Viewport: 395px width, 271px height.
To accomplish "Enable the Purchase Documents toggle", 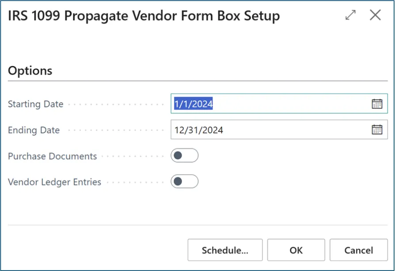I will click(184, 156).
